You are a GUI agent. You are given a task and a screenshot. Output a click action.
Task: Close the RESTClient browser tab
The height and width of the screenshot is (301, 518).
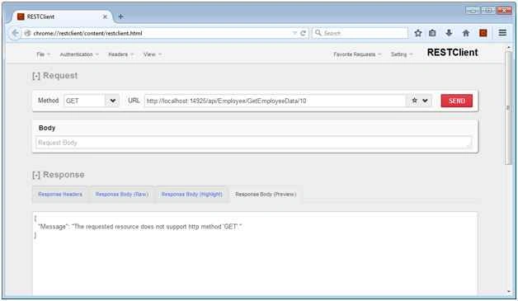coord(105,16)
